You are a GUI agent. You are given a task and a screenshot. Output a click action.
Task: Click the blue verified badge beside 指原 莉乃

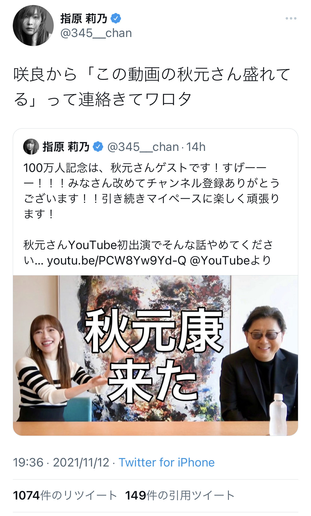116,18
